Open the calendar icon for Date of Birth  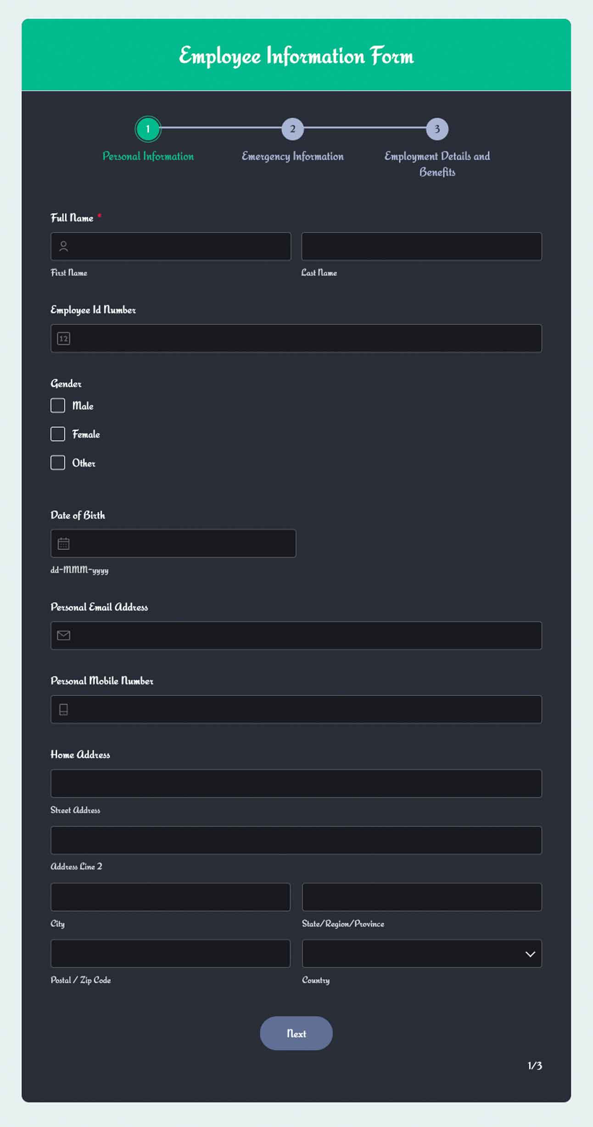click(x=63, y=544)
